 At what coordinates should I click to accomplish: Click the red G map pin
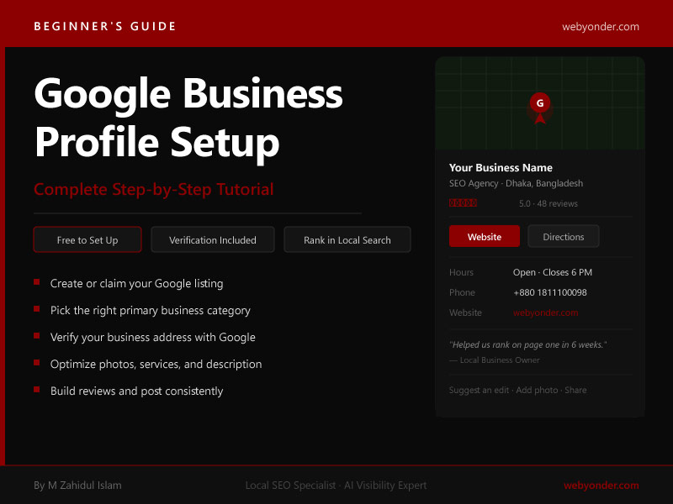pyautogui.click(x=540, y=108)
